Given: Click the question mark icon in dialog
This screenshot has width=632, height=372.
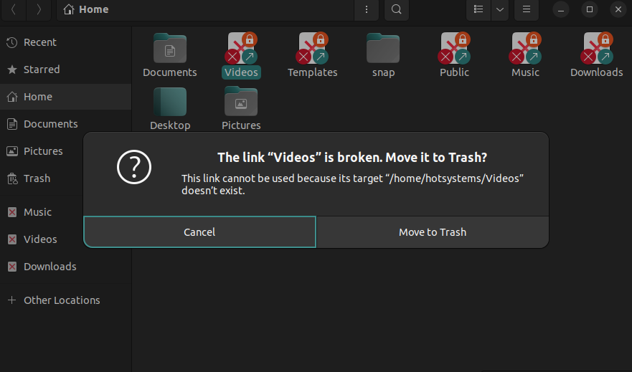Looking at the screenshot, I should tap(134, 167).
